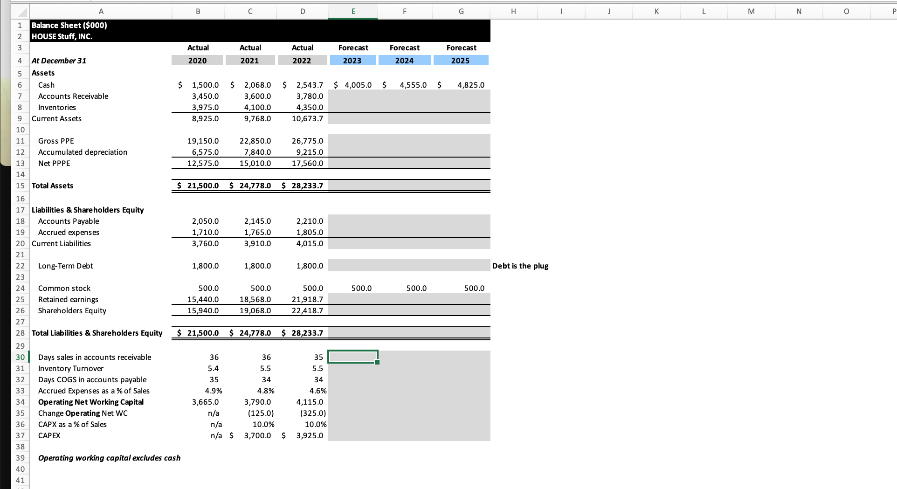This screenshot has width=897, height=489.
Task: Select the 'Gross PPE' row label
Action: [x=56, y=141]
